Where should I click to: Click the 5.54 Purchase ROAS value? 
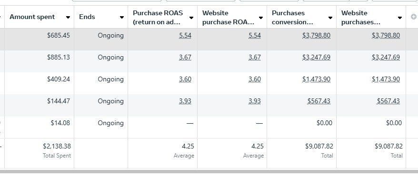(x=185, y=35)
